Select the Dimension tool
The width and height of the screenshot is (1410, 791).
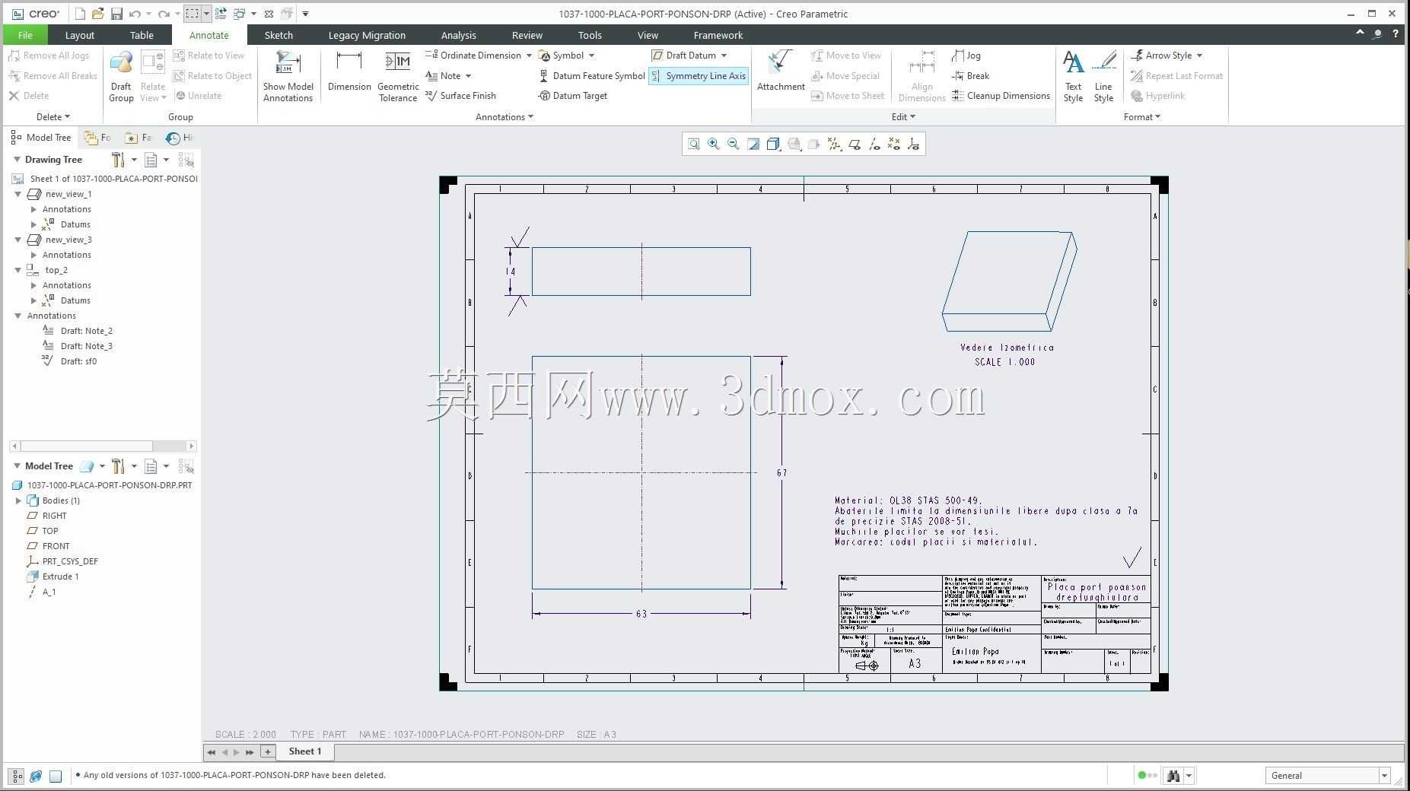click(x=349, y=71)
